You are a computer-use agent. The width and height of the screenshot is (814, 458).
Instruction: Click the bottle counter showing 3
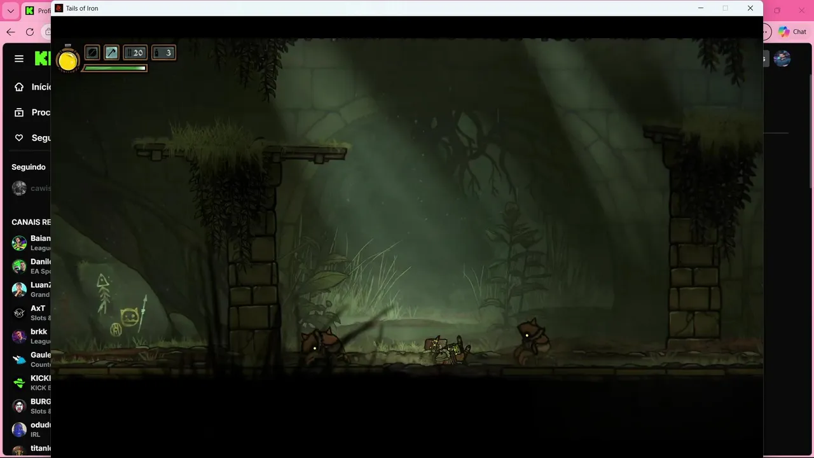pos(163,53)
